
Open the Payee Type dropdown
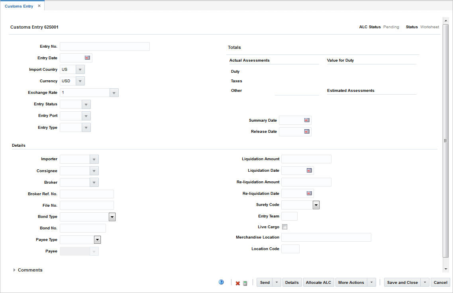pos(97,240)
